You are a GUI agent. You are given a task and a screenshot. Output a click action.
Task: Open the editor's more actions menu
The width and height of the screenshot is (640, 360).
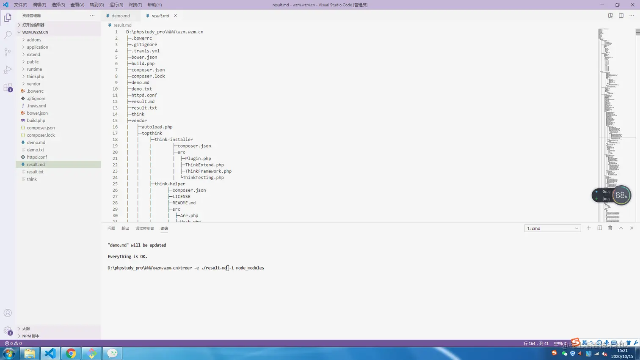point(632,16)
